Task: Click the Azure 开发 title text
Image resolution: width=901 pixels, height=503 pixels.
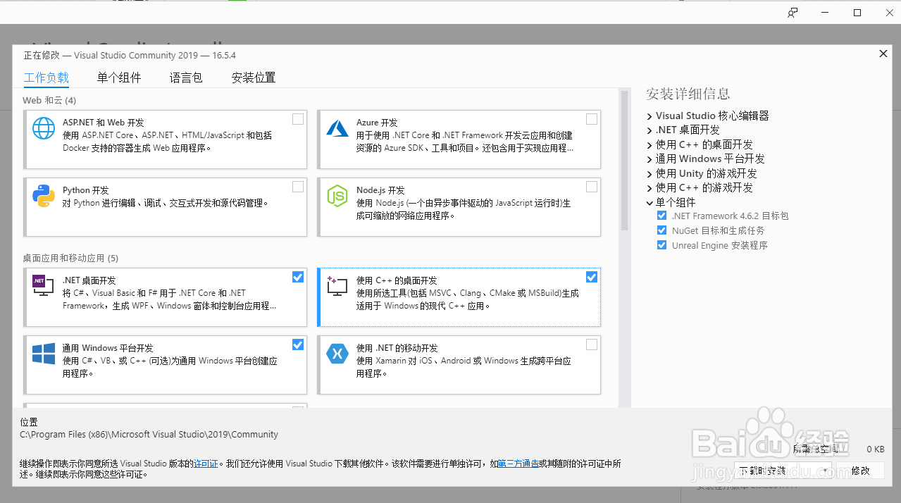Action: coord(377,123)
